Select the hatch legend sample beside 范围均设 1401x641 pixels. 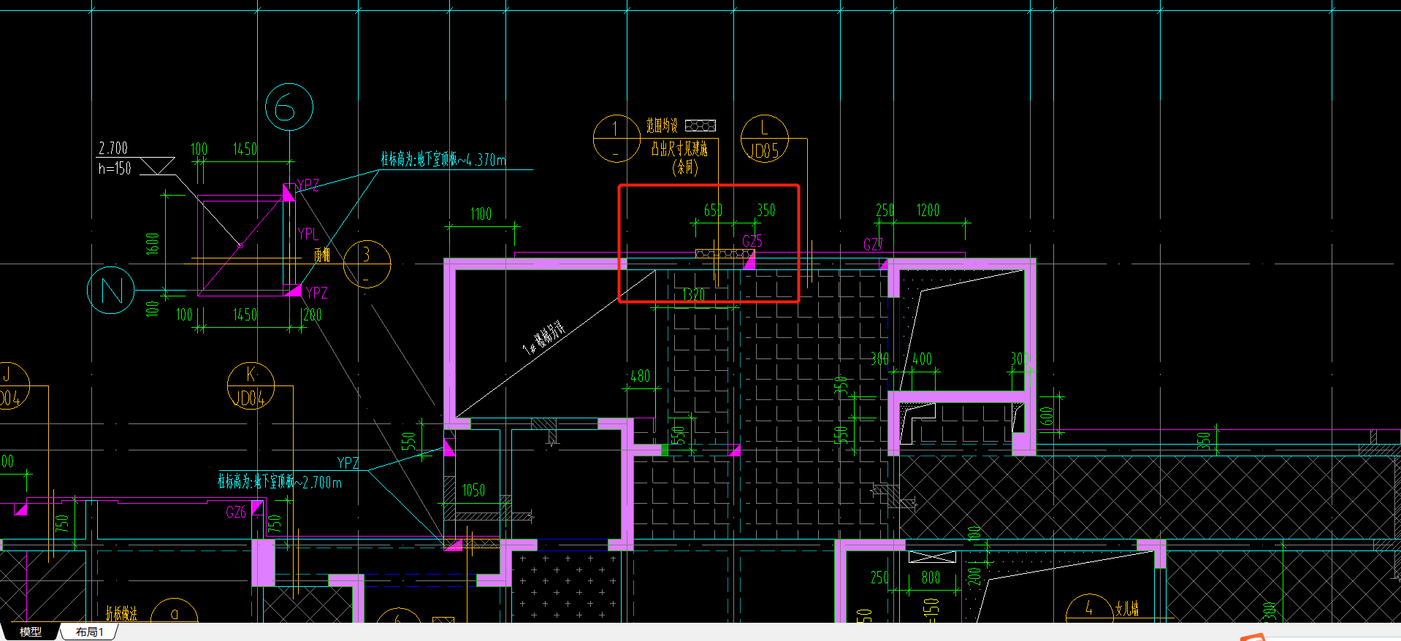tap(700, 126)
